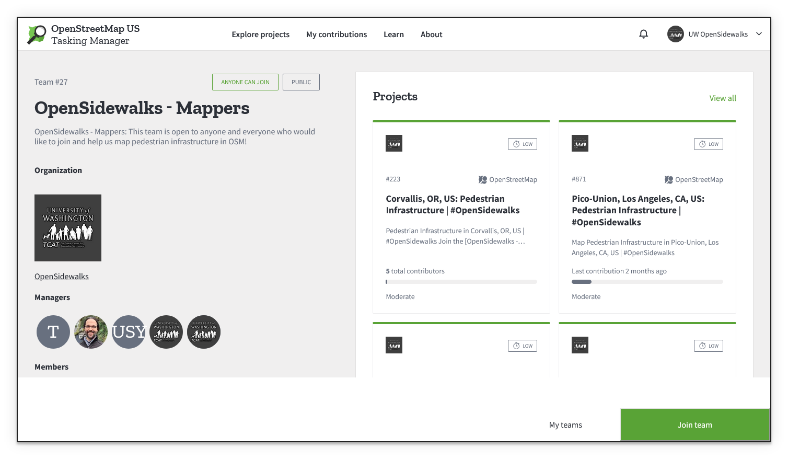Select the manager avatar labeled USY
788x459 pixels.
[129, 331]
